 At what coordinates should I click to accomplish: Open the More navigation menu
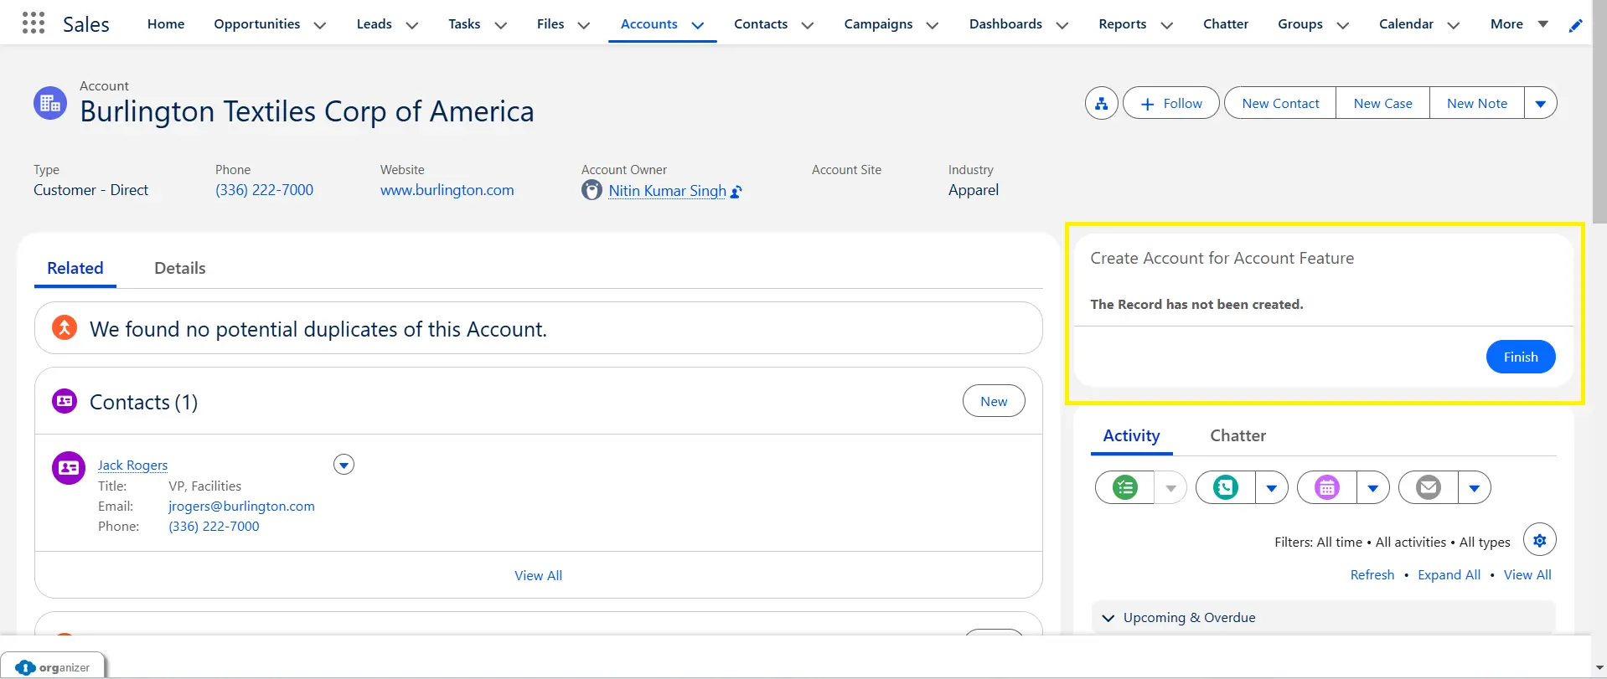point(1518,24)
